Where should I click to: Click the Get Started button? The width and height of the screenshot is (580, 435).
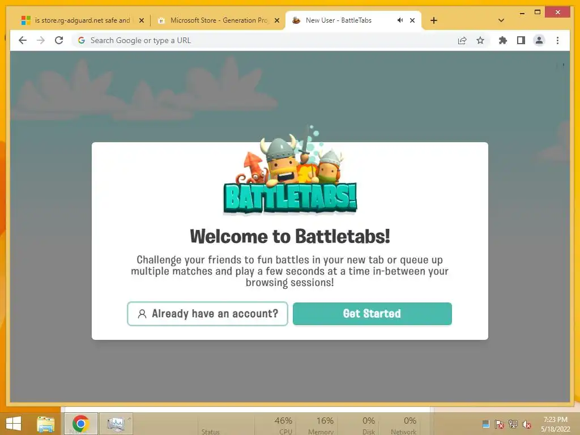click(x=372, y=314)
